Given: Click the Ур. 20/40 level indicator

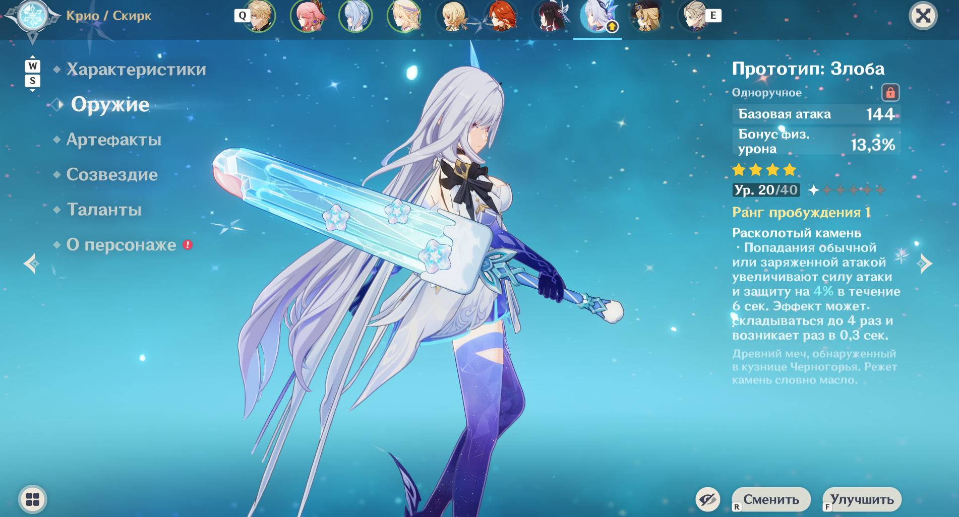Looking at the screenshot, I should 766,190.
